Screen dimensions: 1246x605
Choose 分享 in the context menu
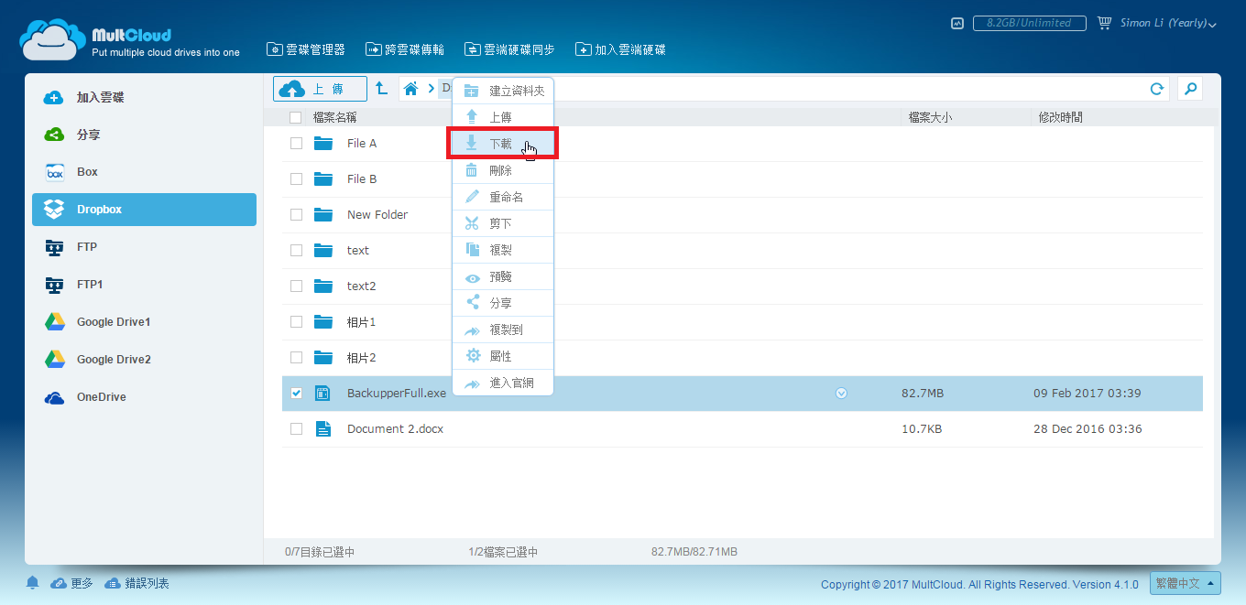tap(503, 303)
